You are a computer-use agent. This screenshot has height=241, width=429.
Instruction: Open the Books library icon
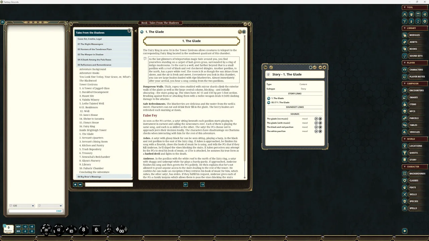coord(405,49)
